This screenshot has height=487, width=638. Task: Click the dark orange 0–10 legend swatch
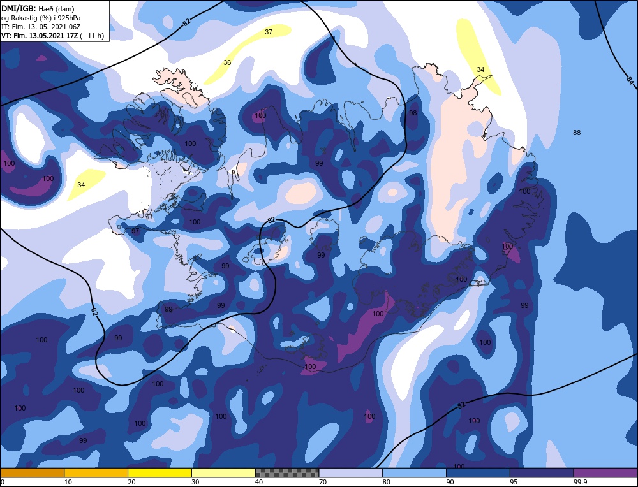tap(32, 472)
